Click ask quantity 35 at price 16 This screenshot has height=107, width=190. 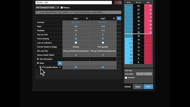coord(148,32)
